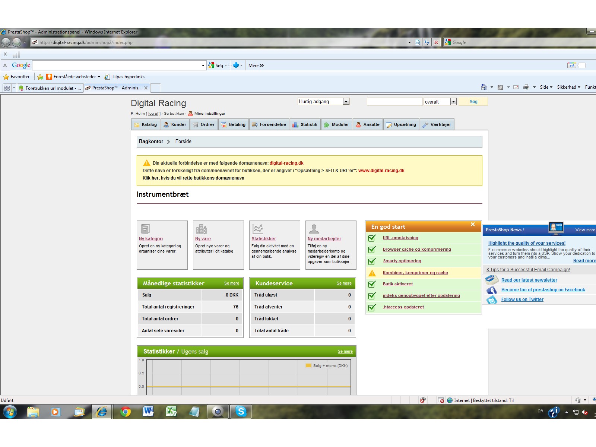This screenshot has width=596, height=447.
Task: Click the add to favorites bar icon
Action: click(x=40, y=77)
